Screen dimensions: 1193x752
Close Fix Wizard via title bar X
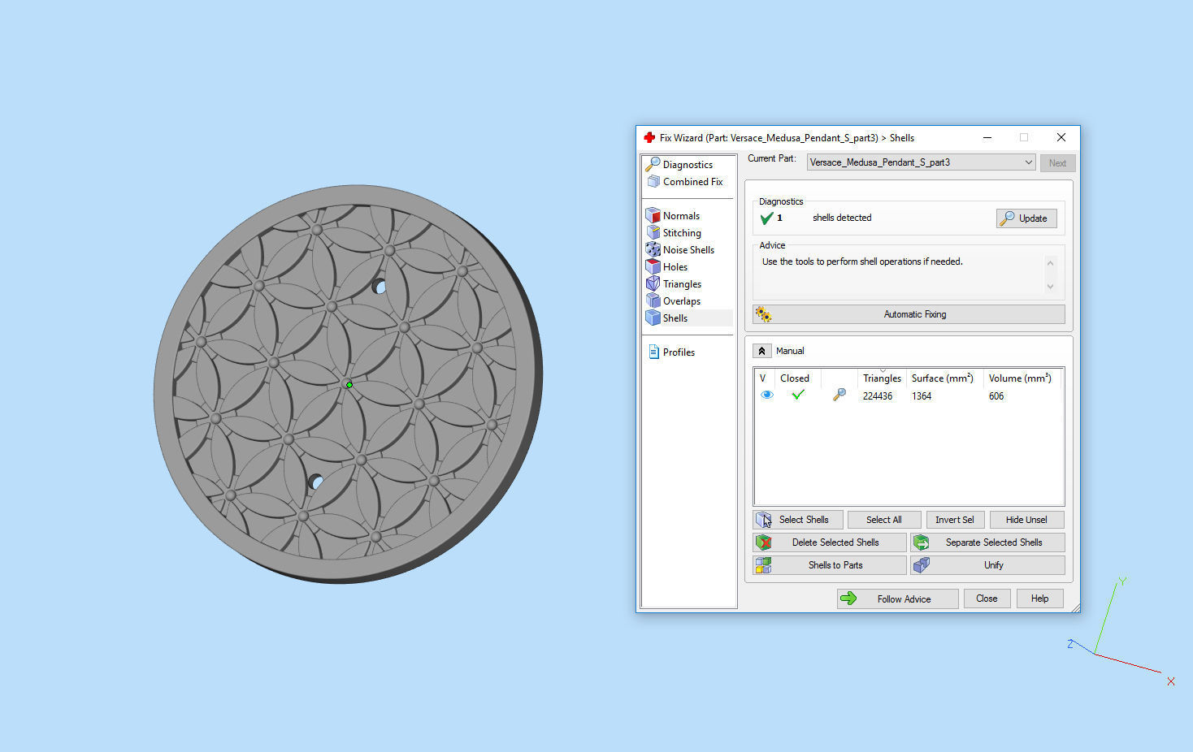1061,138
